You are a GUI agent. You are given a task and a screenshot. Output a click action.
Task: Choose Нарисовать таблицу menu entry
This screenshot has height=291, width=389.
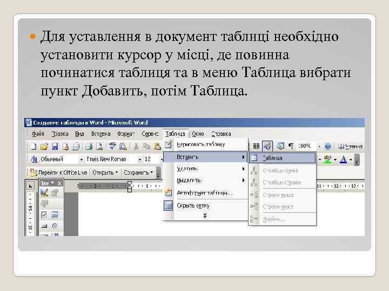pos(205,144)
